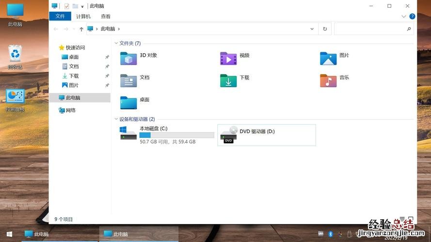This screenshot has height=242, width=431.
Task: Open the 图片 pictures folder icon
Action: point(328,58)
